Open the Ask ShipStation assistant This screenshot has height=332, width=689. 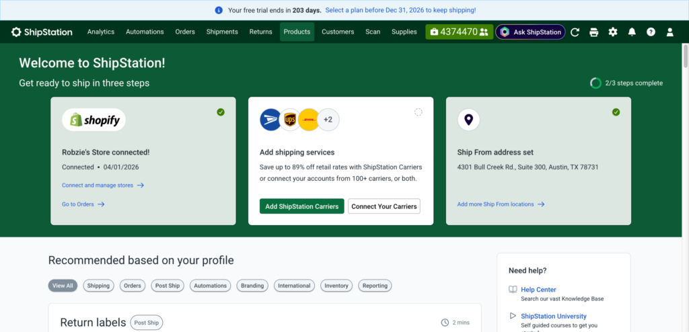coord(530,32)
